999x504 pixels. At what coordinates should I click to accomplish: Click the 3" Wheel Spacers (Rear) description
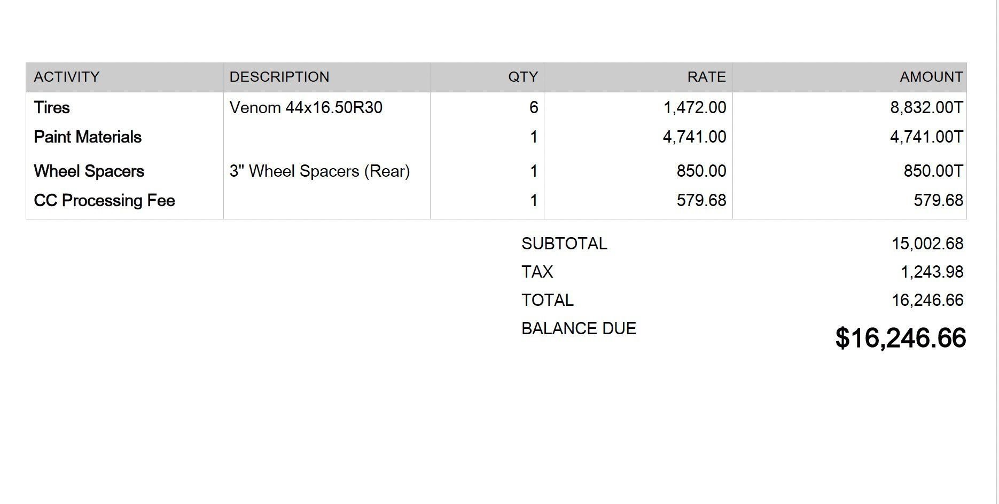(319, 171)
